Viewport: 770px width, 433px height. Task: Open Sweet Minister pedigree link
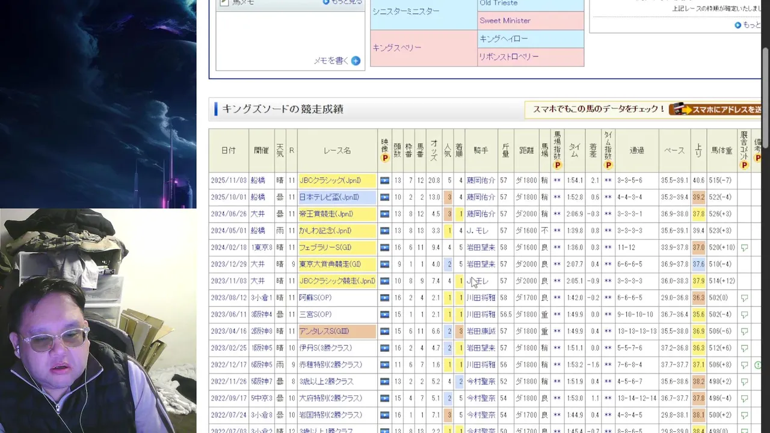point(505,20)
